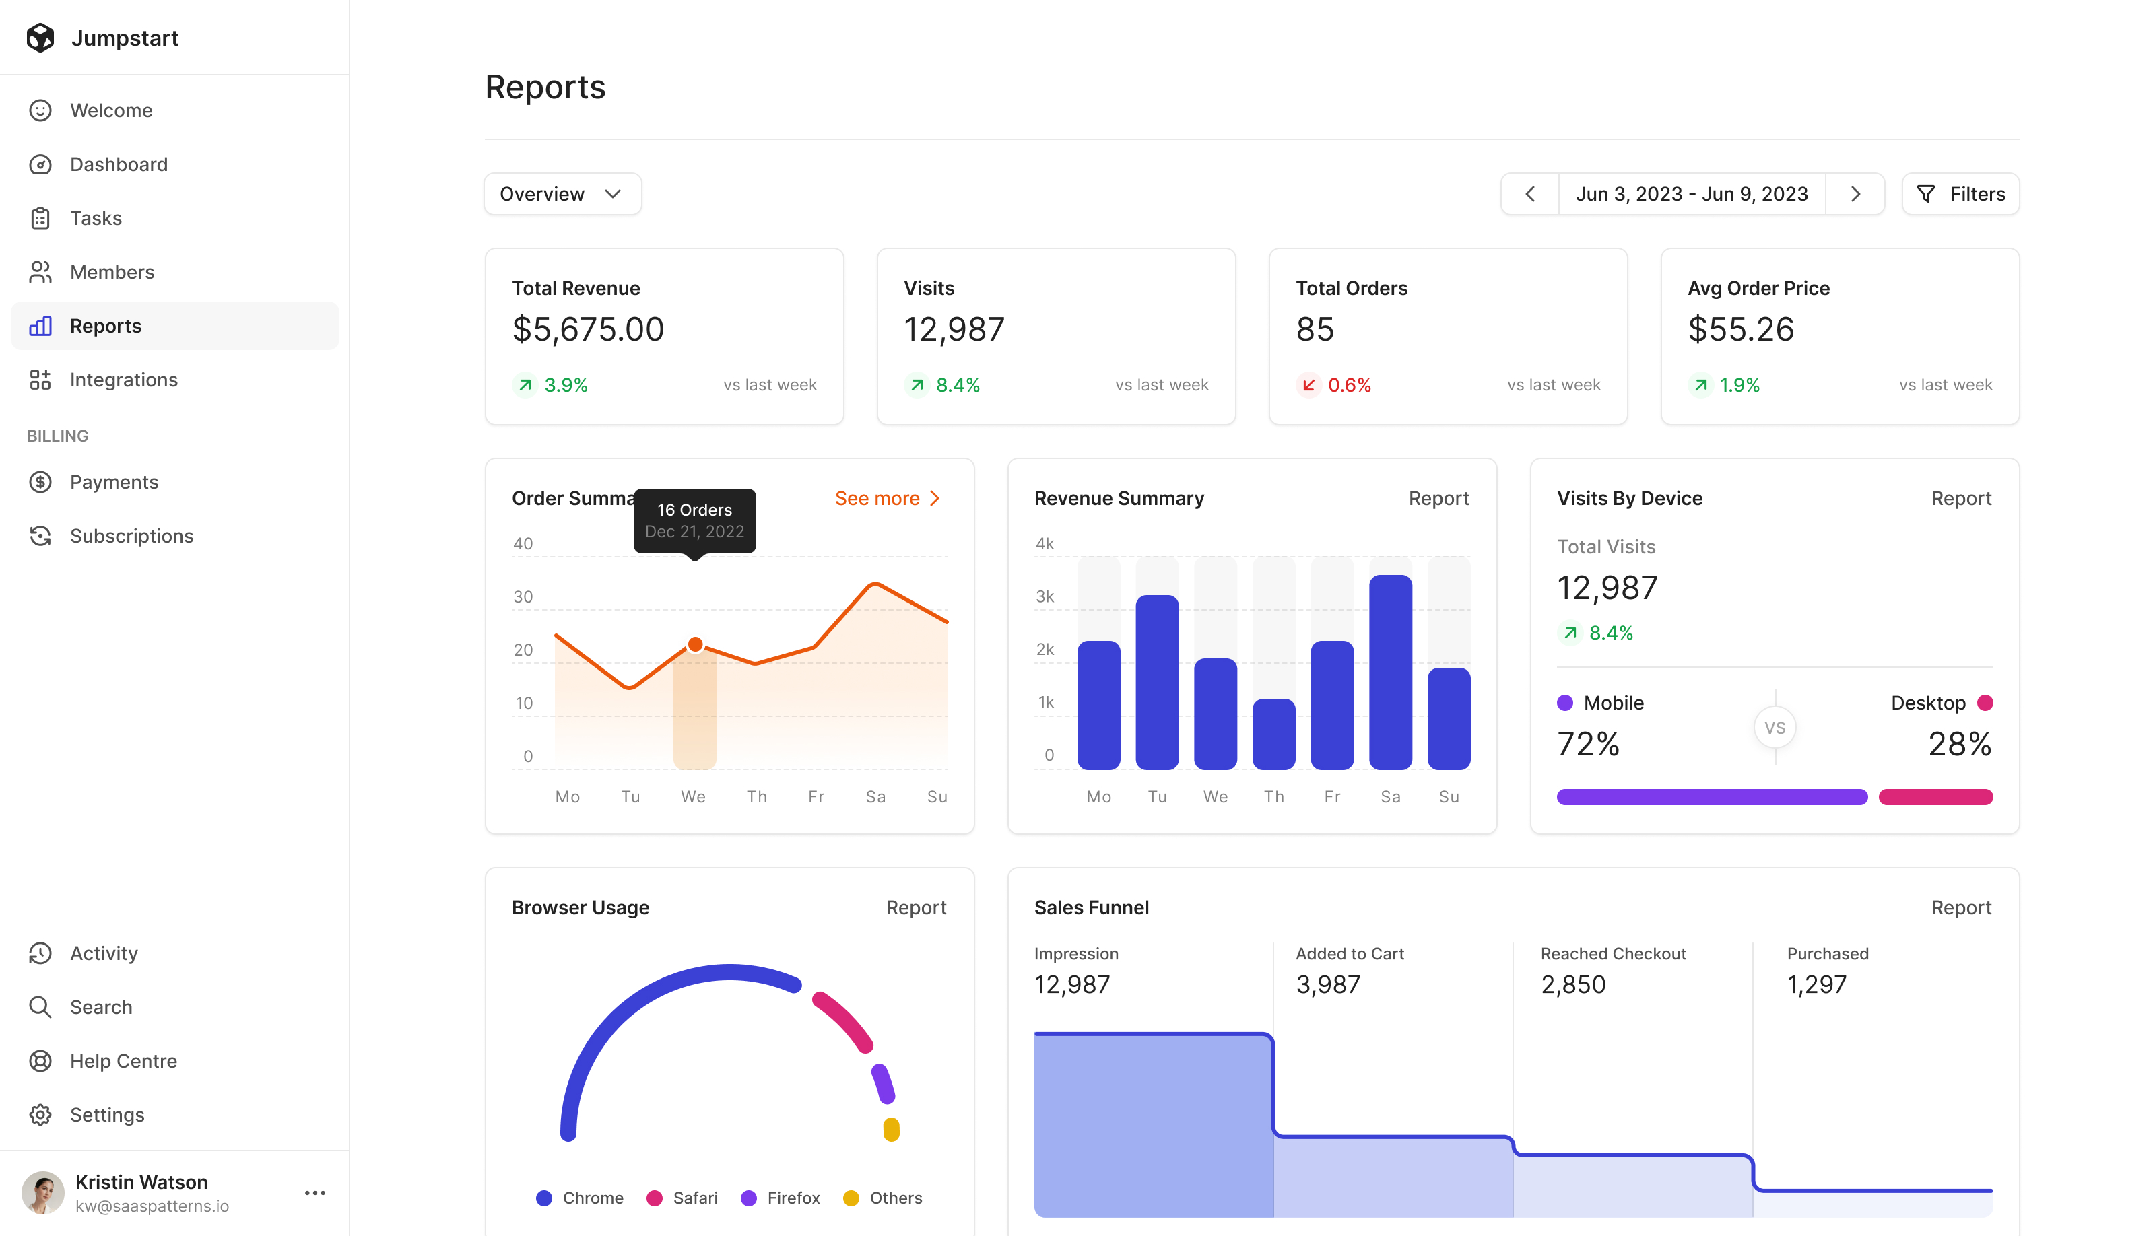Click the Total Revenue up-trend arrow
Image resolution: width=2155 pixels, height=1236 pixels.
(x=525, y=385)
